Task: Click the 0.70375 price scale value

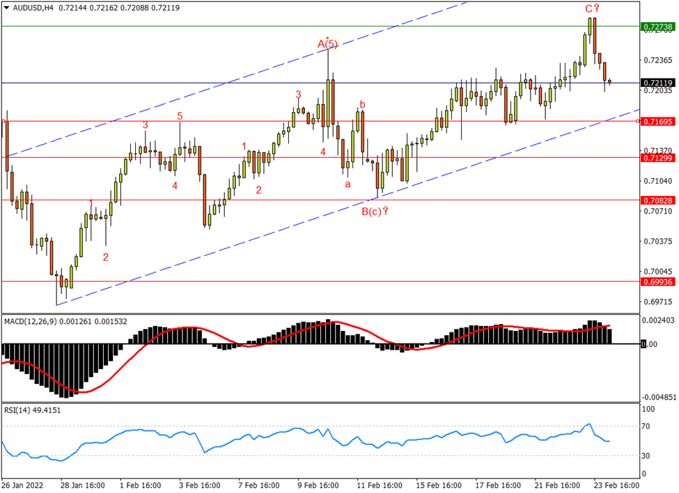Action: [658, 241]
